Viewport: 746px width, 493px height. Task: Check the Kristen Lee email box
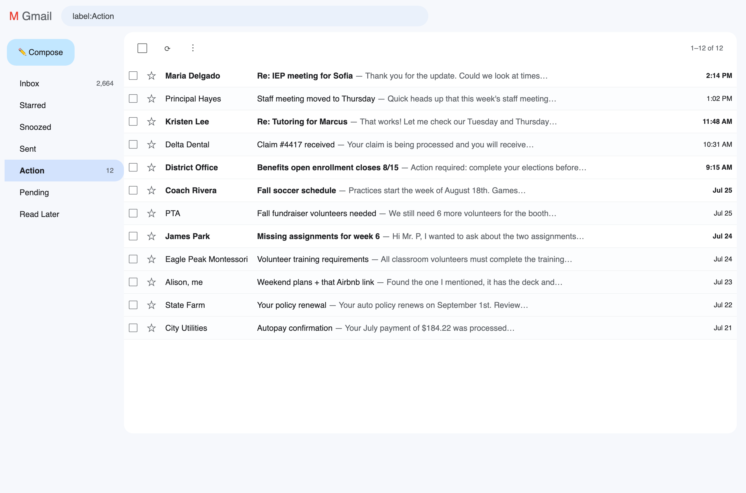coord(133,122)
